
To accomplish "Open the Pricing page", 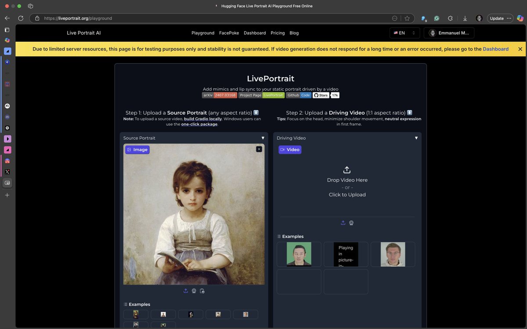I will pos(278,33).
